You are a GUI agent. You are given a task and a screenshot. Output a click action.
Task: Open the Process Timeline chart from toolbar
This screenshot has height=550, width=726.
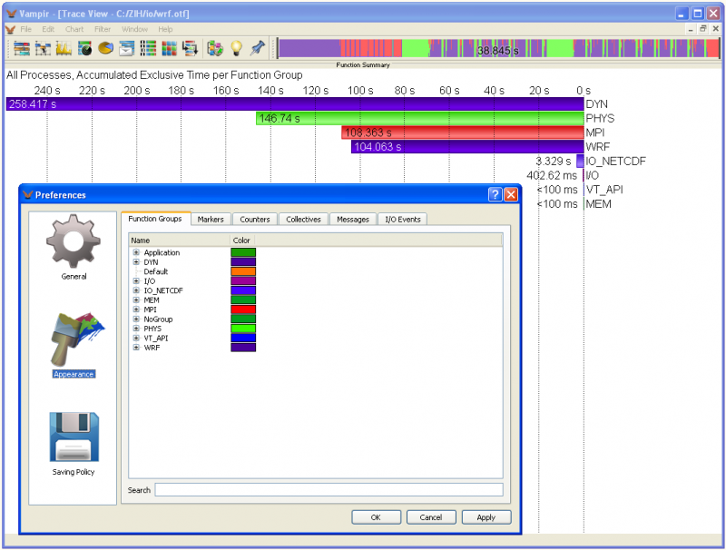pyautogui.click(x=43, y=49)
